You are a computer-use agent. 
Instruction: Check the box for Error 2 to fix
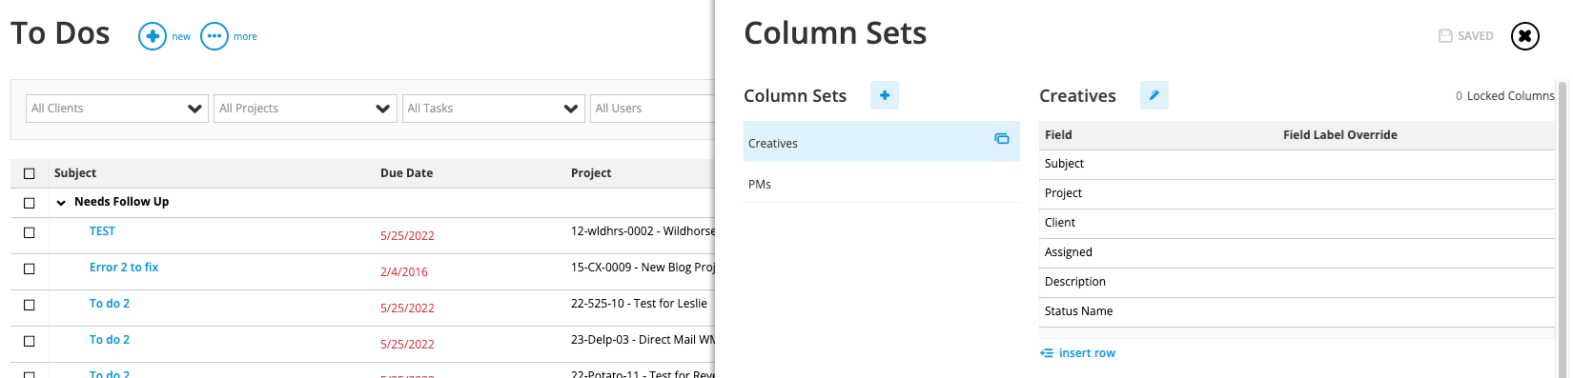coord(29,269)
